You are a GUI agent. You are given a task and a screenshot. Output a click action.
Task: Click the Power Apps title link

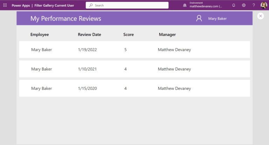pyautogui.click(x=21, y=5)
